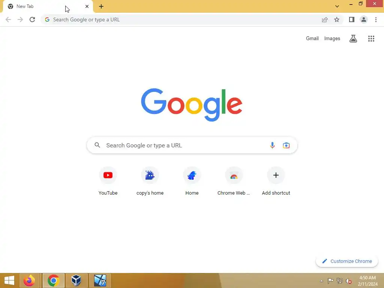Close the New Tab tab
This screenshot has width=384, height=288.
[x=87, y=6]
